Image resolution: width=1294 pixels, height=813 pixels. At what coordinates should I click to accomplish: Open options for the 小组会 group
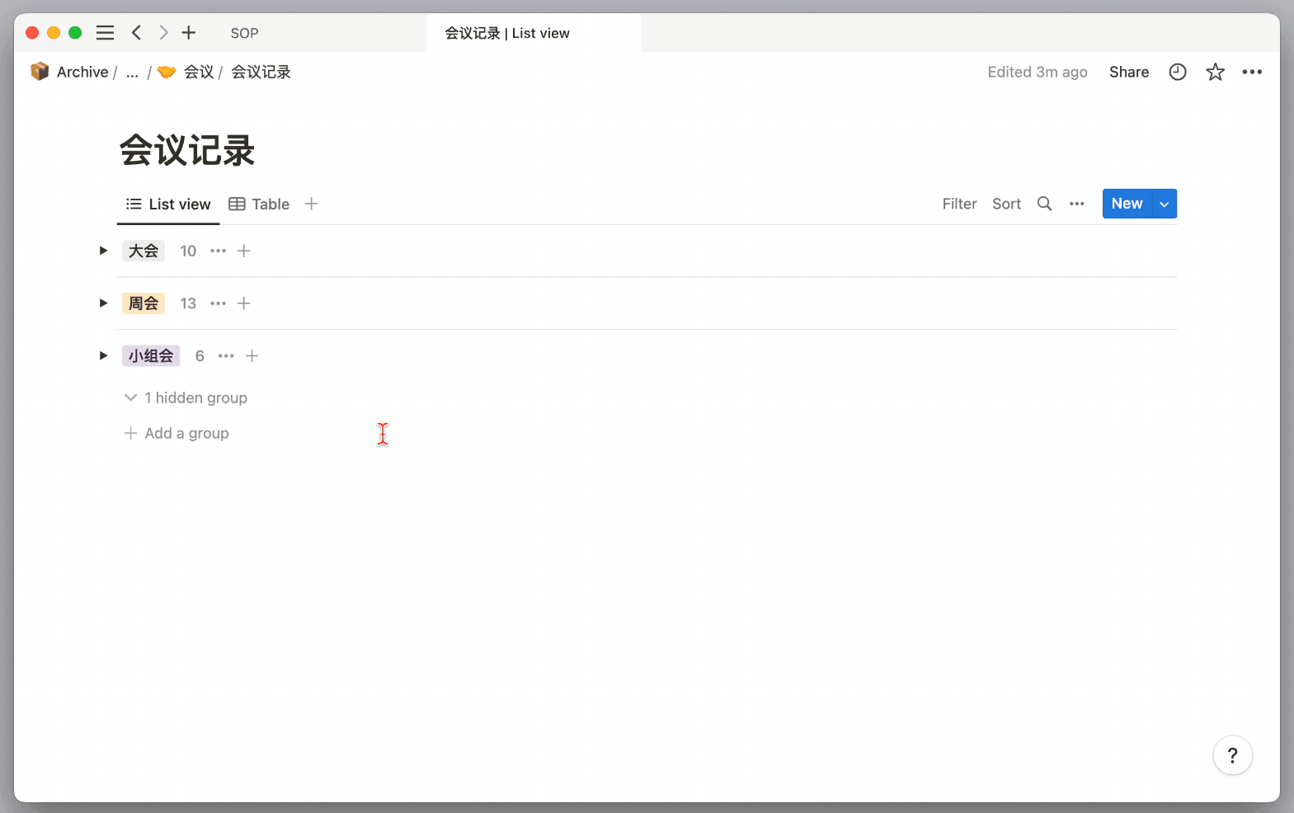click(x=226, y=356)
